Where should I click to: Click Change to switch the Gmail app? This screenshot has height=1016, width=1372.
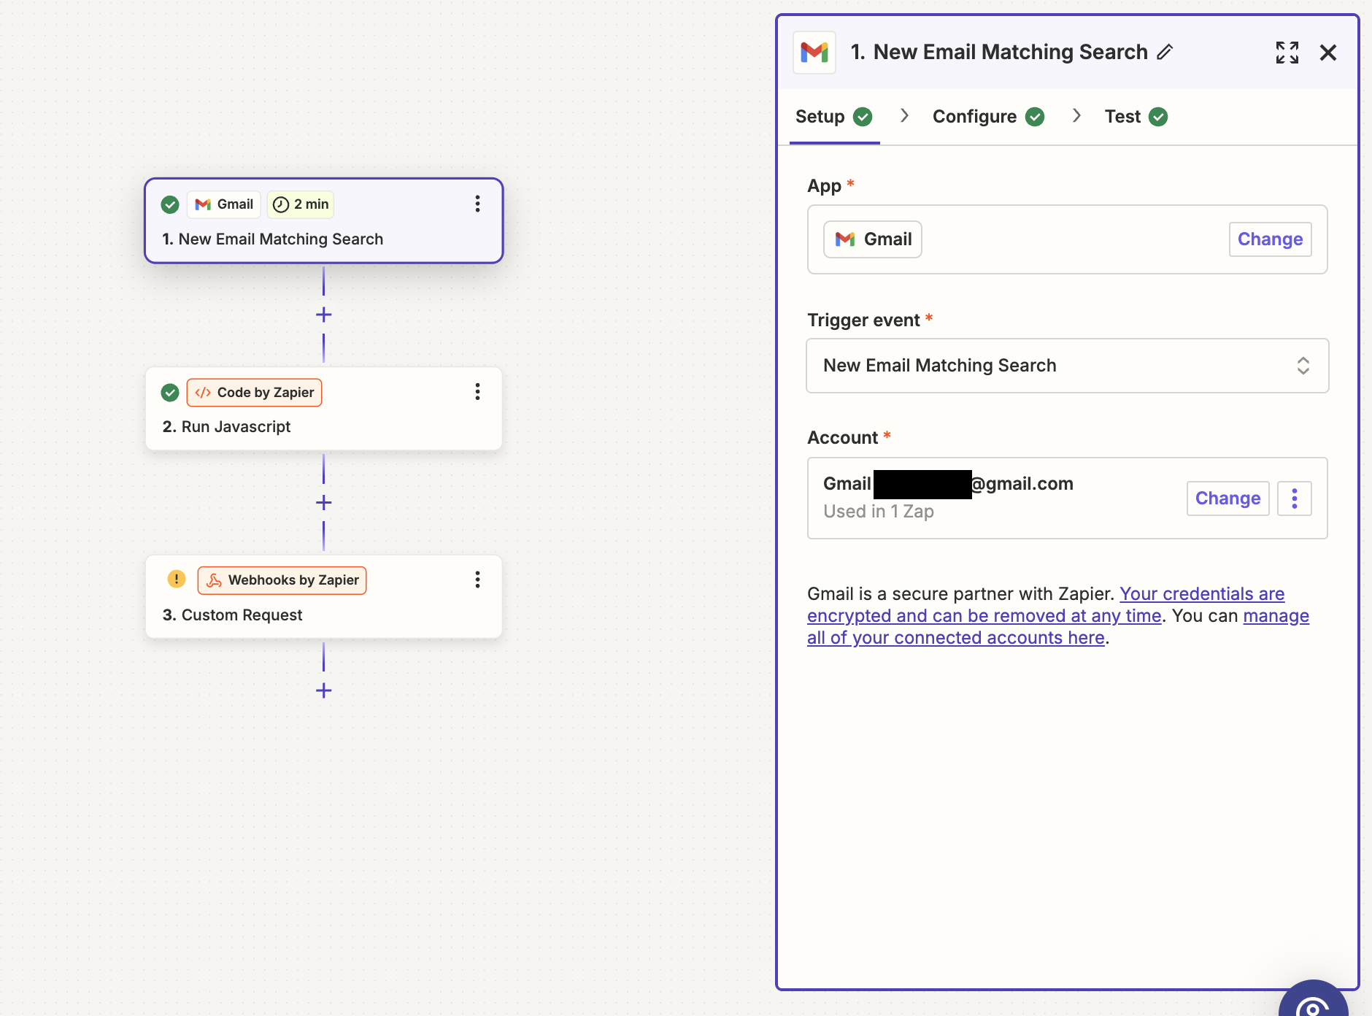coord(1268,239)
